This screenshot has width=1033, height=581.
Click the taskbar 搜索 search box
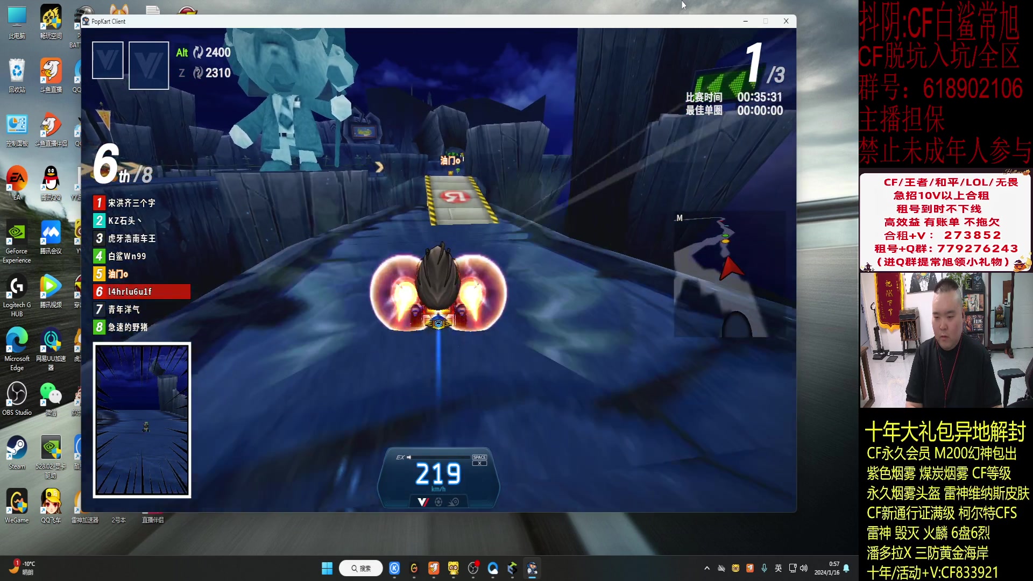pos(361,569)
